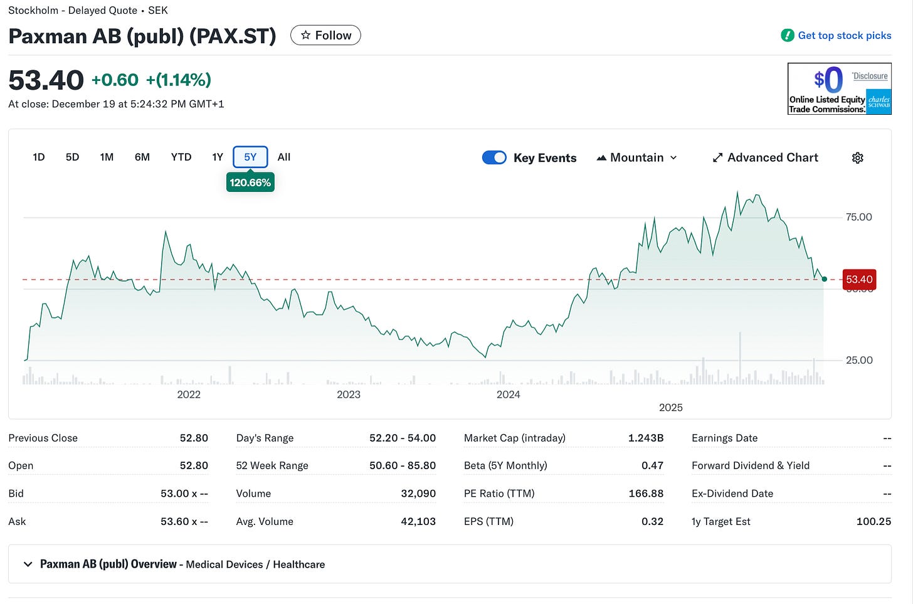Click the EPS (TTM) value 0.32
913x604 pixels.
[653, 521]
